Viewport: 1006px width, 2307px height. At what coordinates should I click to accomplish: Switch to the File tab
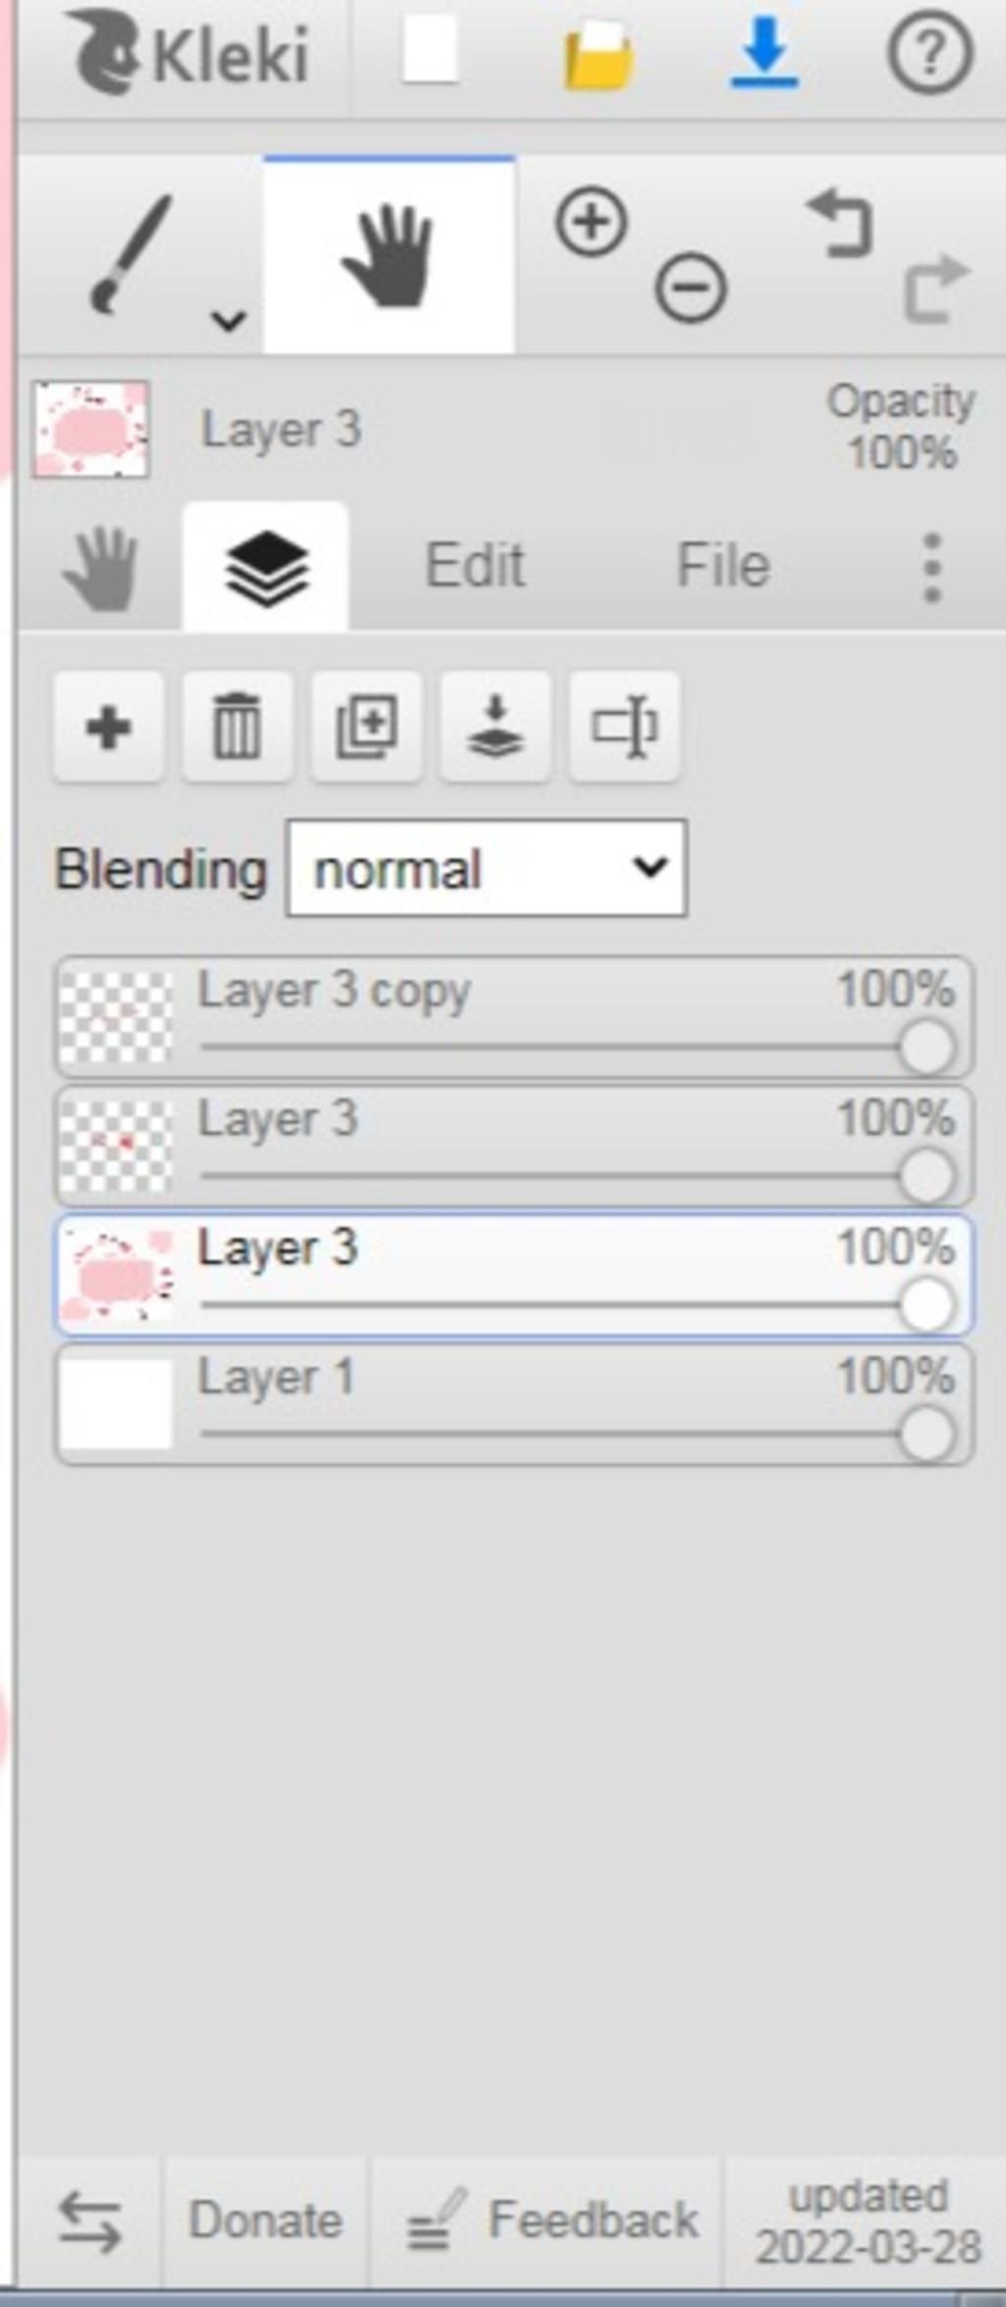[x=723, y=566]
